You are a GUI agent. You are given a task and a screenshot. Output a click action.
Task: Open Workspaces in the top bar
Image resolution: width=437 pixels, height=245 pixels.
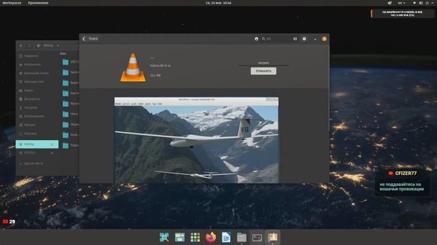click(x=12, y=3)
